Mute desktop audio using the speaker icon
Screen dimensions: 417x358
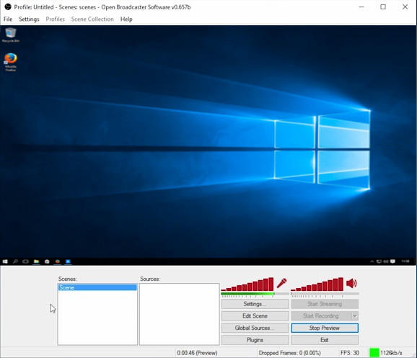(351, 283)
